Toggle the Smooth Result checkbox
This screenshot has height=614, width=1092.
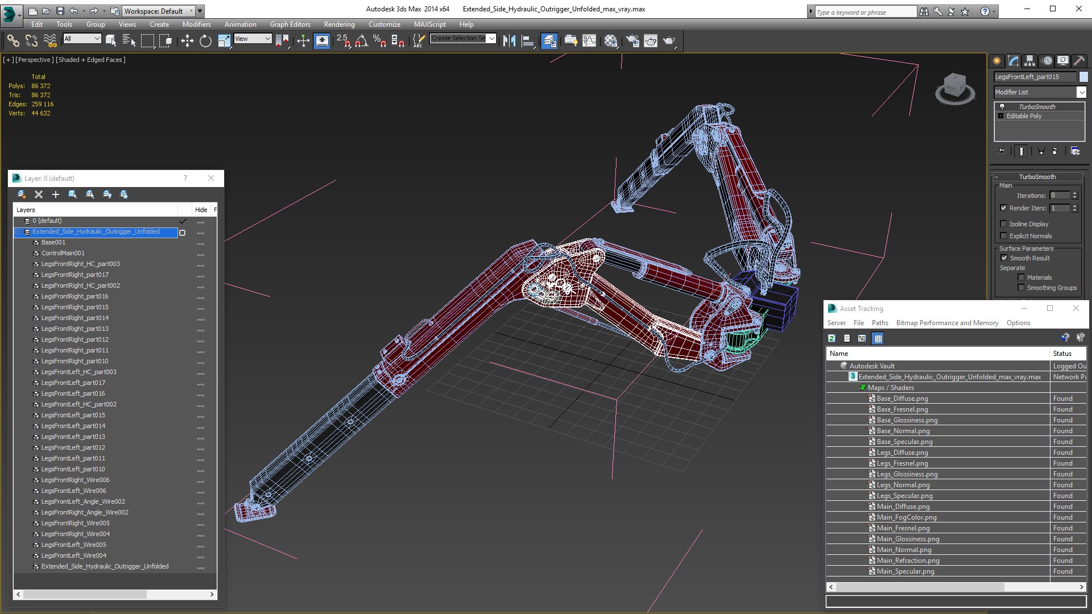click(x=1004, y=258)
